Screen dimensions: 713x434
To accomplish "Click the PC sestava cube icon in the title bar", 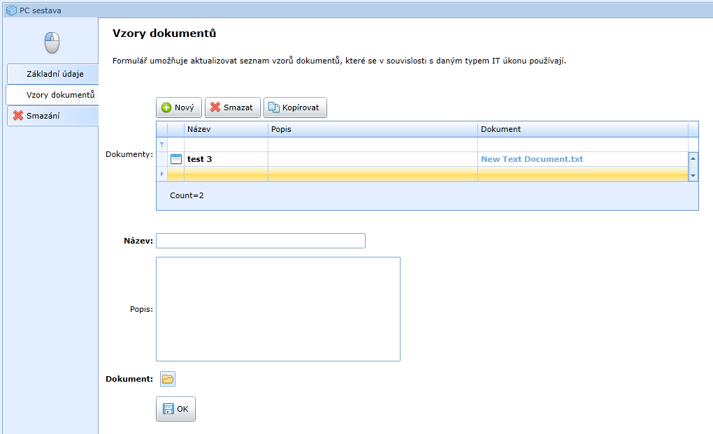I will 11,10.
